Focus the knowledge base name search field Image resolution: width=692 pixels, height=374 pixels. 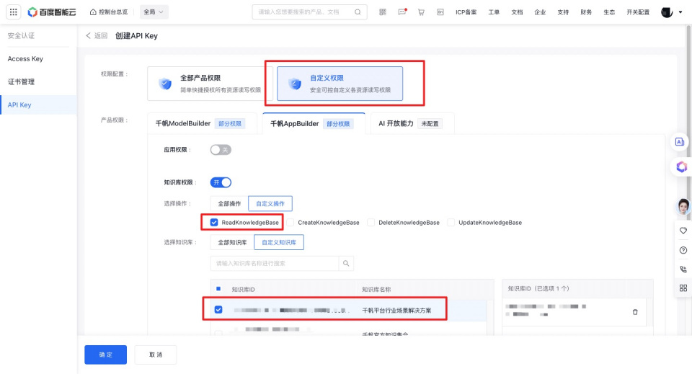coord(275,263)
